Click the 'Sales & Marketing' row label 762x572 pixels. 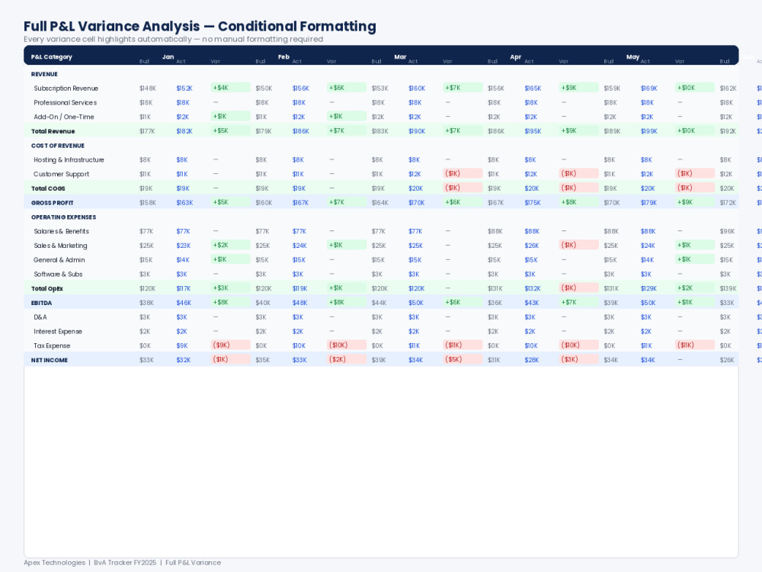60,246
